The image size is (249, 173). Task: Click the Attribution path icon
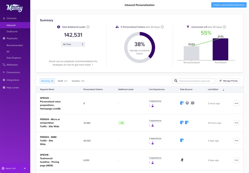4,65
